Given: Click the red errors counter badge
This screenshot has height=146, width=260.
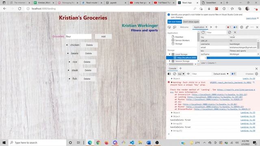Looking at the screenshot, I should (229, 27).
